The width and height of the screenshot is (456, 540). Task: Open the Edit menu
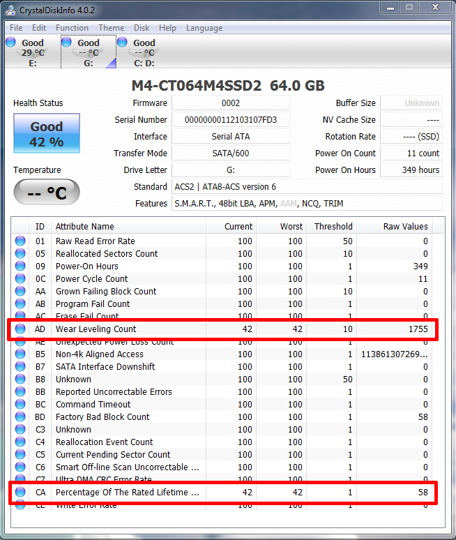39,28
